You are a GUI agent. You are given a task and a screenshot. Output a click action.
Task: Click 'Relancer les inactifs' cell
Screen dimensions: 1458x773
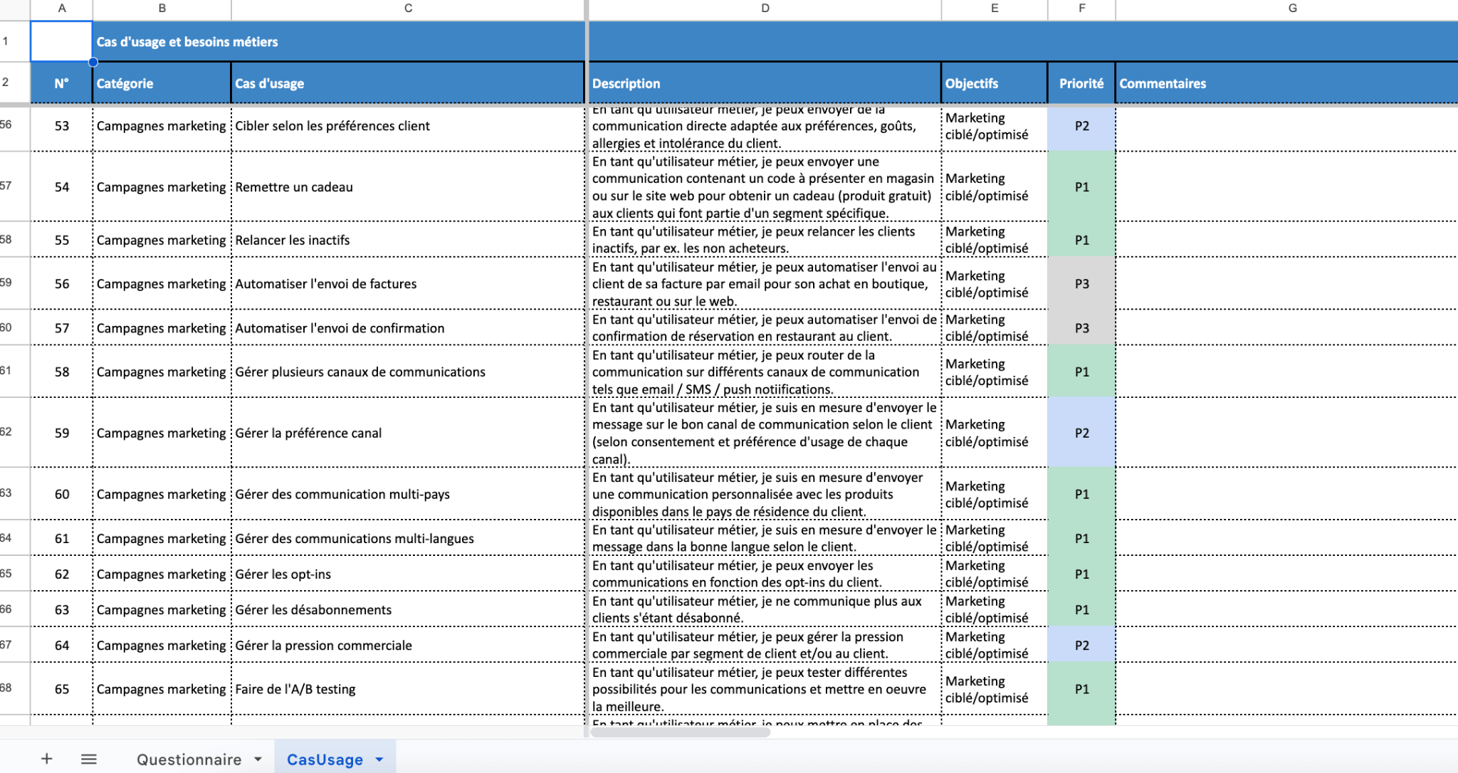[408, 240]
